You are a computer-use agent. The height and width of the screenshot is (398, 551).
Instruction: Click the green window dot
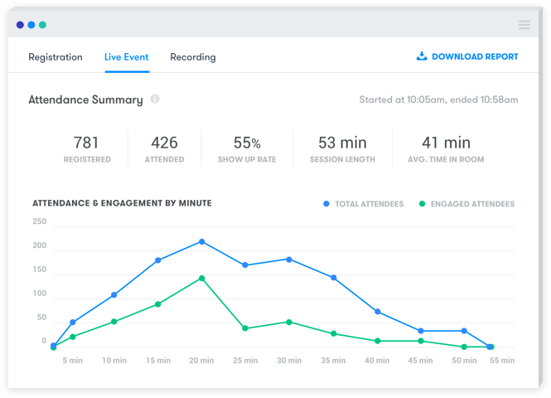[42, 25]
